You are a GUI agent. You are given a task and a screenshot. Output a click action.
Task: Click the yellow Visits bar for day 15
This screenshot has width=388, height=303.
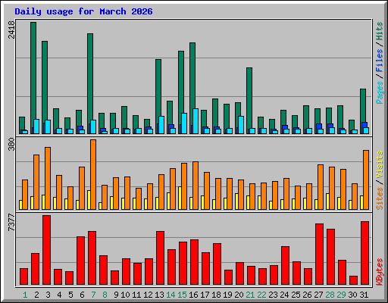[x=180, y=198]
